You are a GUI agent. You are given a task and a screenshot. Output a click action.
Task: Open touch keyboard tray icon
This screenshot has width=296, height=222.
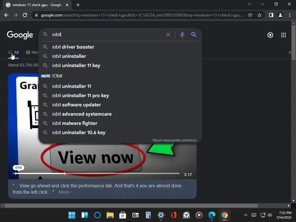pos(254,215)
